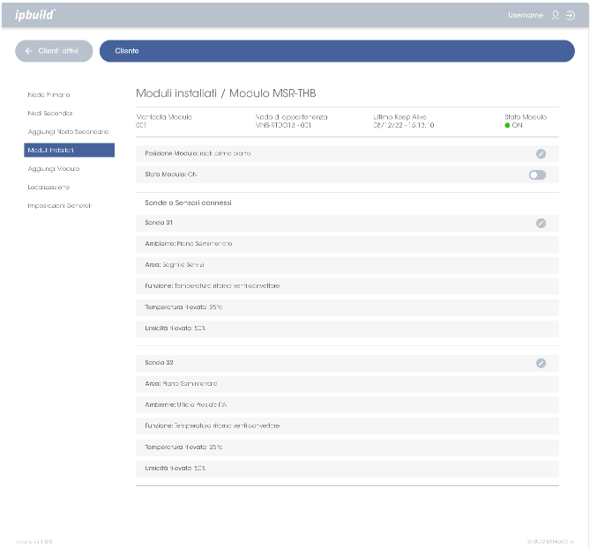Click the Cliente header bar
This screenshot has width=590, height=554.
[x=337, y=51]
